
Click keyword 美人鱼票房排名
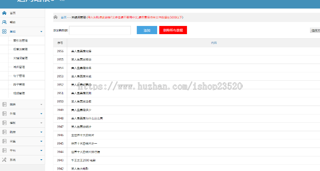click(81, 68)
